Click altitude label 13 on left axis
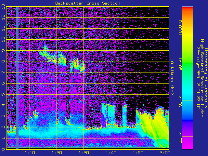The image size is (208, 156). tap(3, 6)
